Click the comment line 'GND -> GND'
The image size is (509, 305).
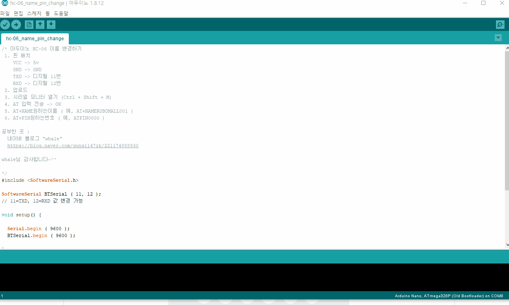(27, 70)
